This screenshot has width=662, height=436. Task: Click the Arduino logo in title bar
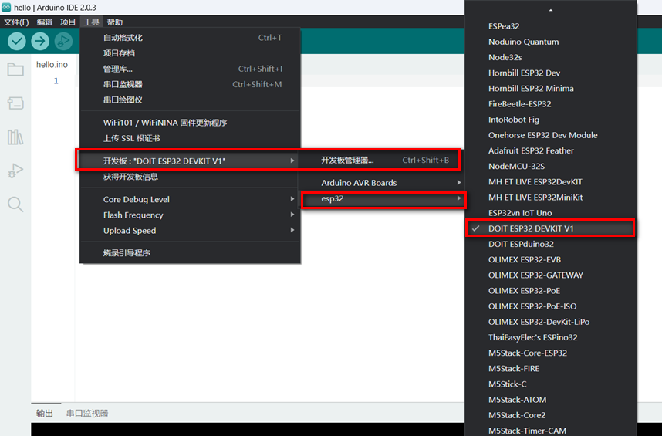6,7
